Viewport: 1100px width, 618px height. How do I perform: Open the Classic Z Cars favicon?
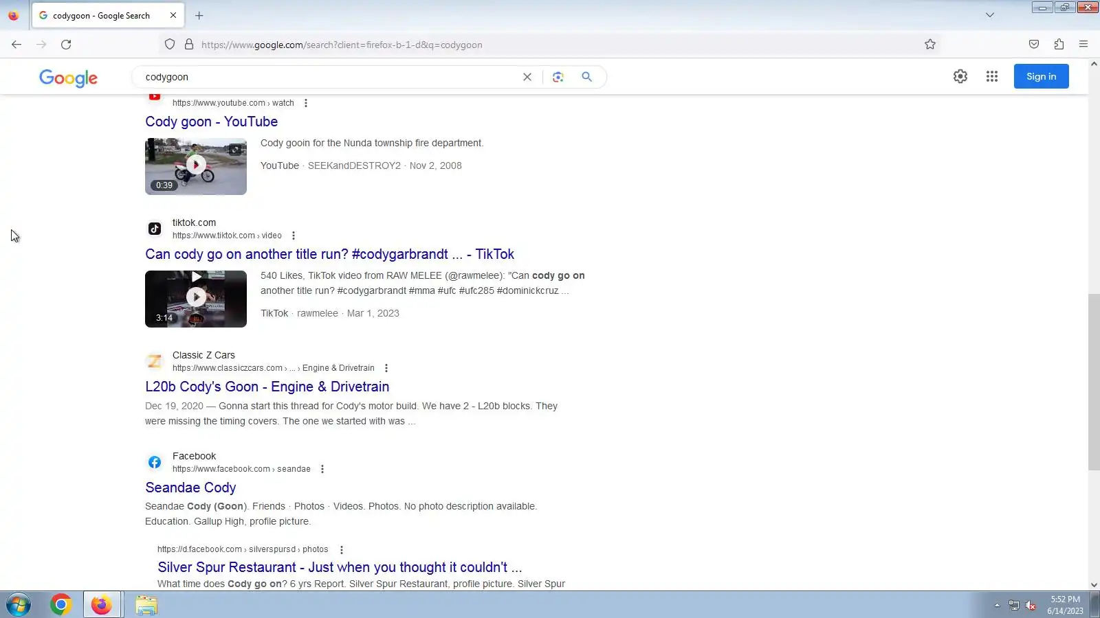click(x=155, y=361)
